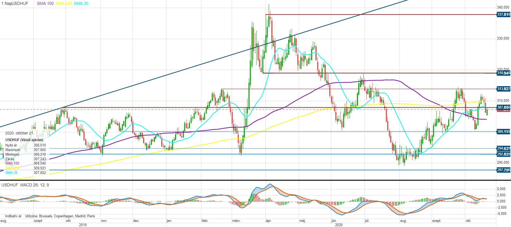
Task: Click the 2020 year label on time axis
Action: point(339,225)
